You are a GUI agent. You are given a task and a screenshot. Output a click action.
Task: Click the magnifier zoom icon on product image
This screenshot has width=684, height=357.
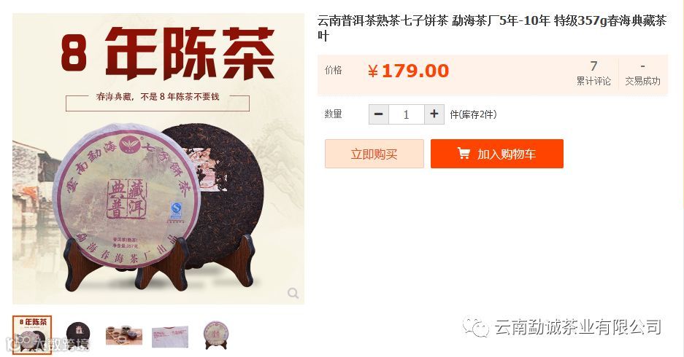click(x=293, y=293)
